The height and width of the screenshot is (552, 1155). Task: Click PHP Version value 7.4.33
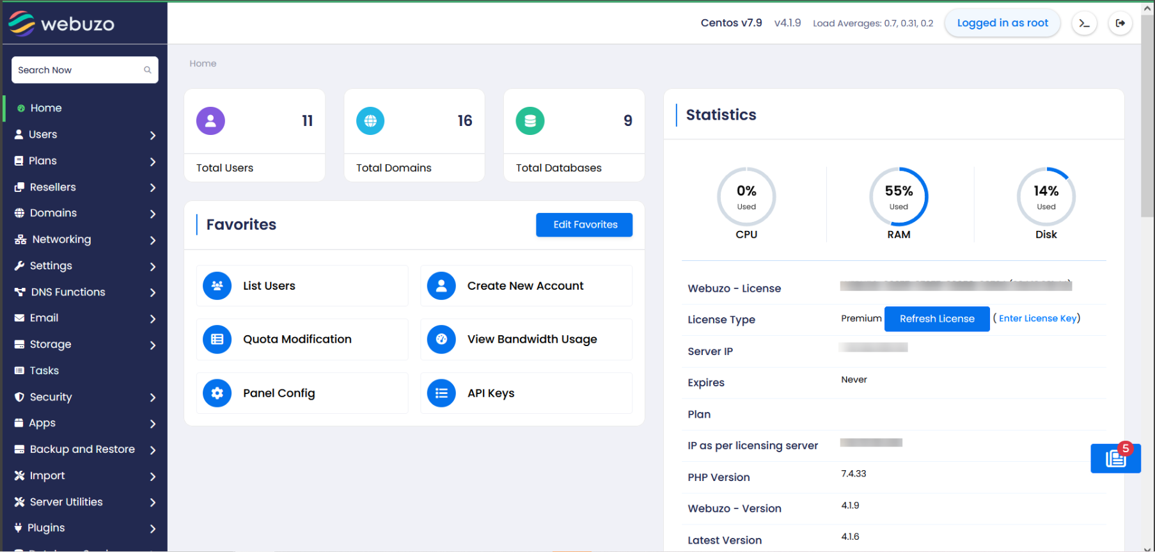point(854,474)
